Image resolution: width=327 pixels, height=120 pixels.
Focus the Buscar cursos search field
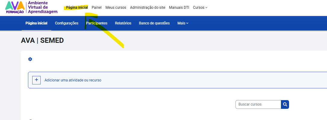coord(258,104)
